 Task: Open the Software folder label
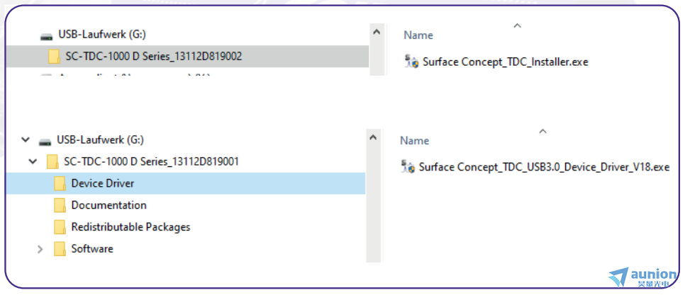[92, 249]
